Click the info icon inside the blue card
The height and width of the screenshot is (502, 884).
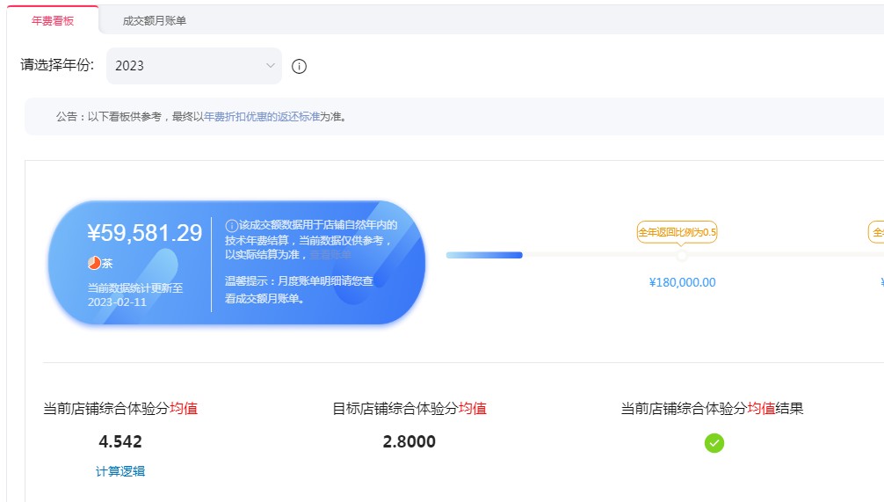(x=231, y=226)
